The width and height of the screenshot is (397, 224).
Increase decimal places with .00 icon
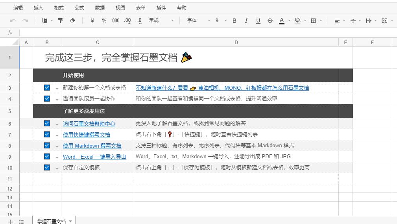pyautogui.click(x=127, y=21)
